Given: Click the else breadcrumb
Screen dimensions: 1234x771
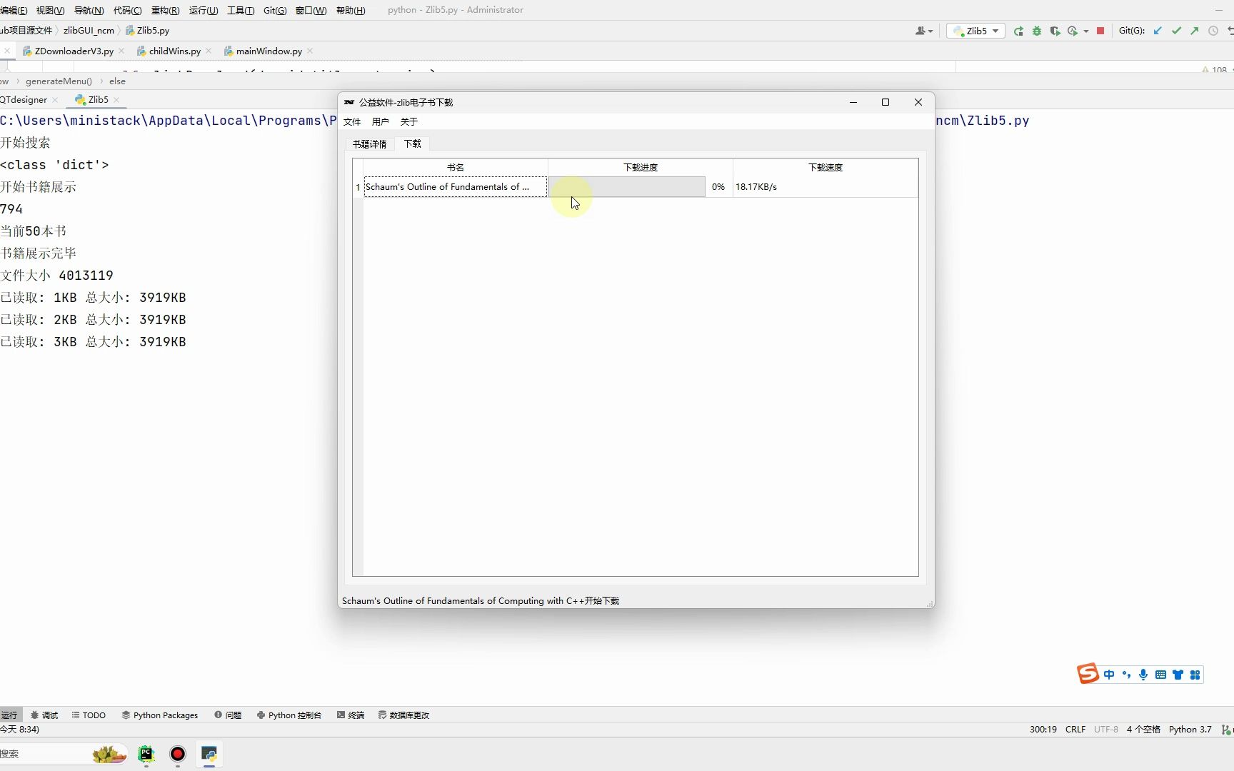Looking at the screenshot, I should tap(117, 81).
